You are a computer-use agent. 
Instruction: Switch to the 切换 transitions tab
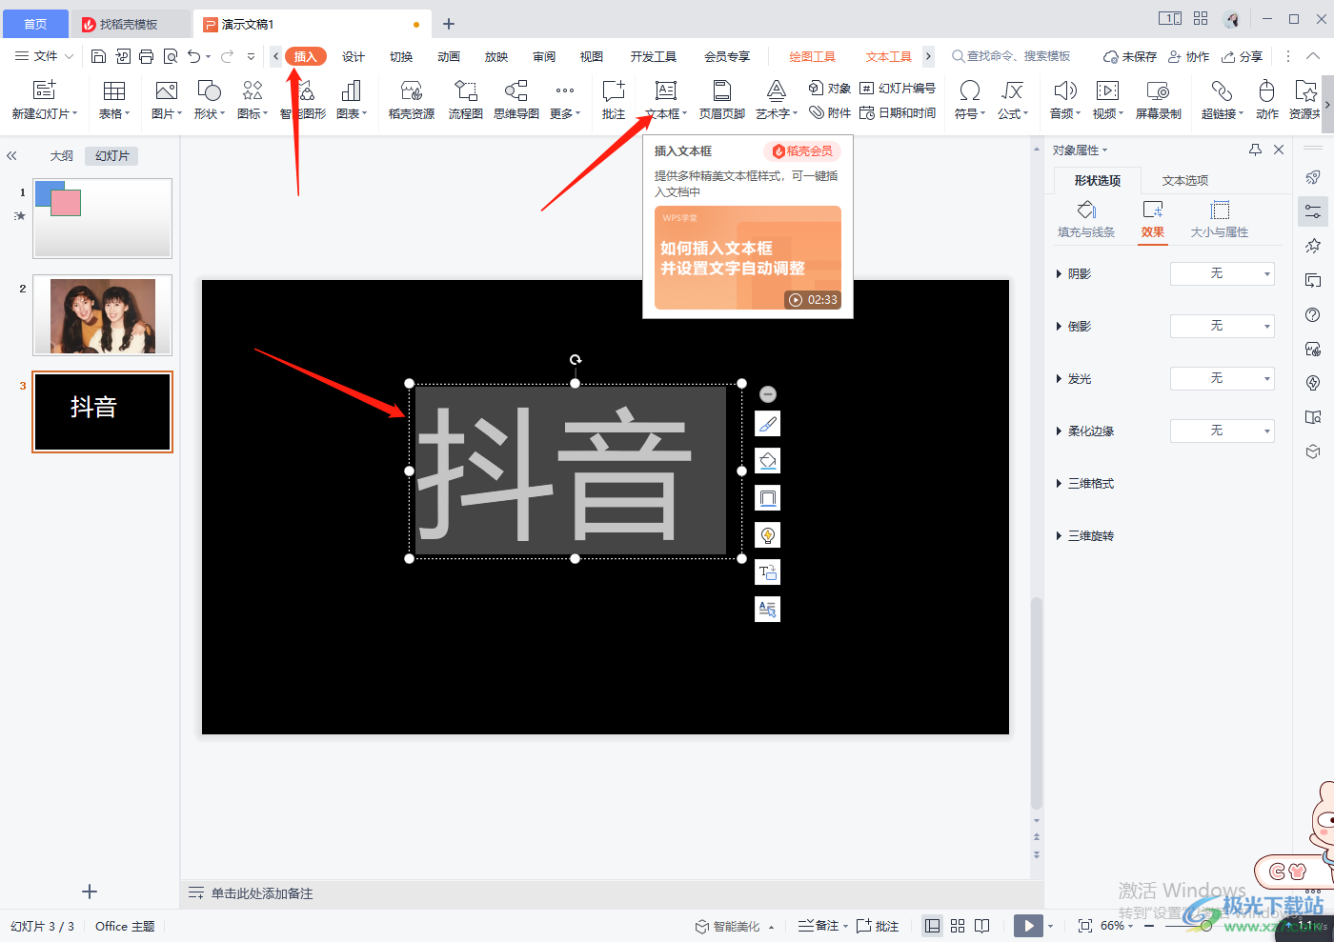(x=401, y=57)
